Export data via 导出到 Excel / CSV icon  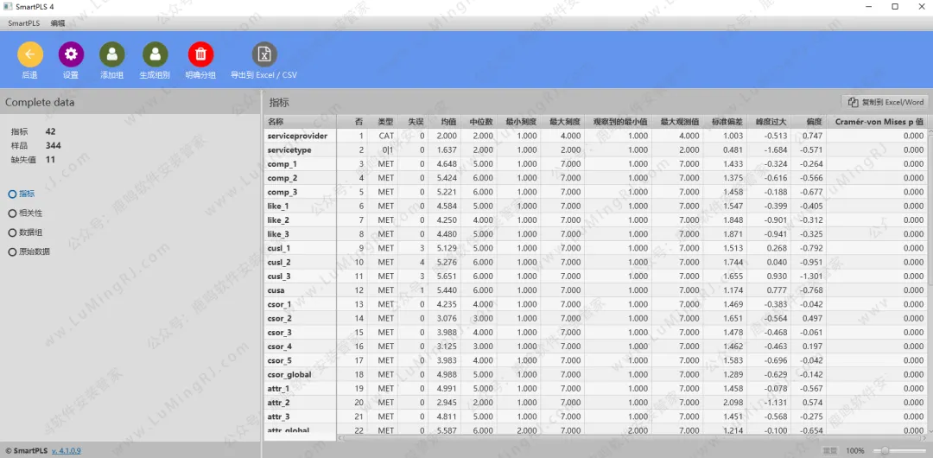(264, 54)
